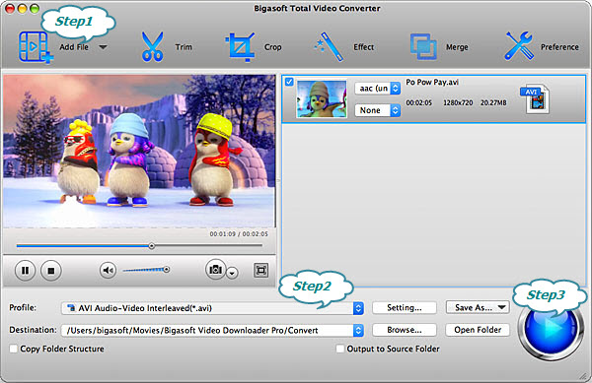Click the Profile dropdown stepper arrows
Viewport: 592px width, 383px height.
[x=358, y=308]
